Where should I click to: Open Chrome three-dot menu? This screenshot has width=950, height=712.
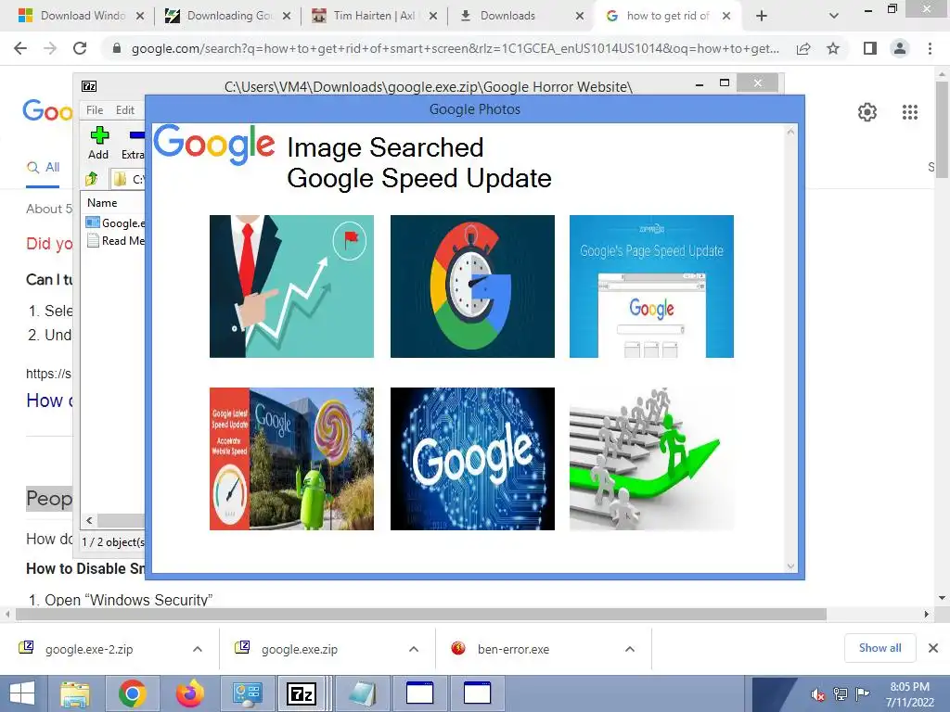(x=930, y=48)
